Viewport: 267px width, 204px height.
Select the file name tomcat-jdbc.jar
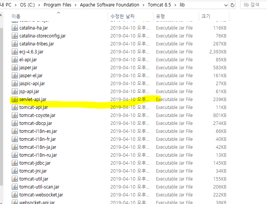coord(35,163)
